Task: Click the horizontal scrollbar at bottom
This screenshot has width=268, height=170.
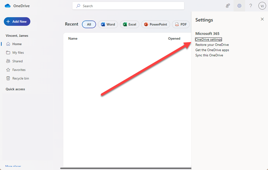Action: (126, 168)
